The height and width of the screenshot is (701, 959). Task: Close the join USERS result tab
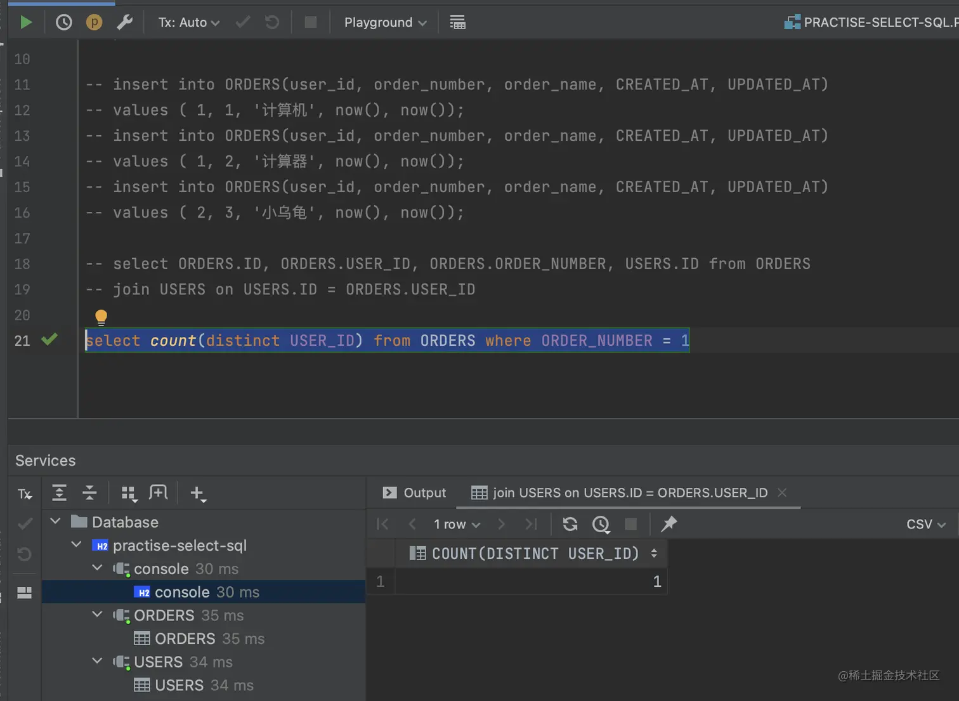(x=782, y=493)
